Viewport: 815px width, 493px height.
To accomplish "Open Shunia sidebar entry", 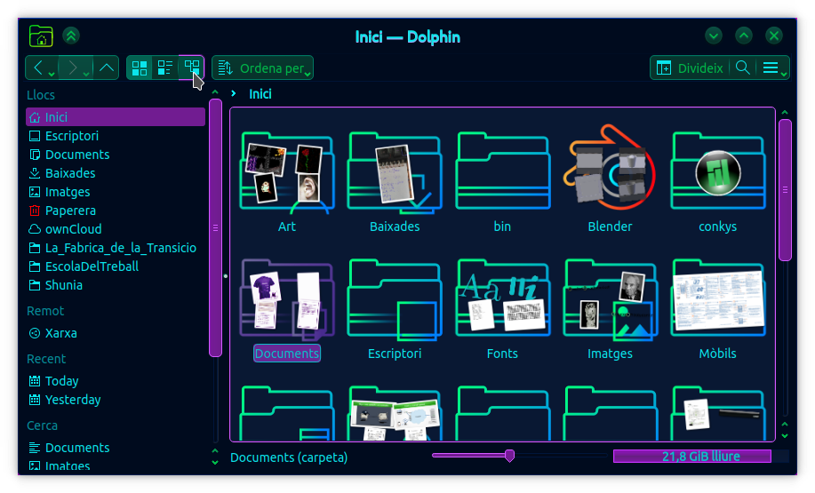I will [116, 285].
